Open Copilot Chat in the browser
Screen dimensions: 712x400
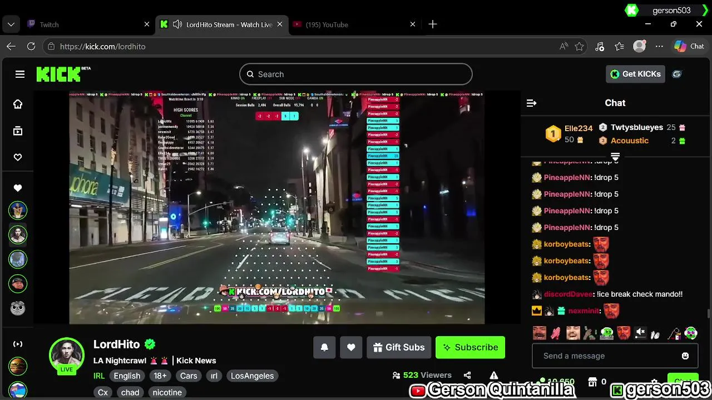pos(689,47)
